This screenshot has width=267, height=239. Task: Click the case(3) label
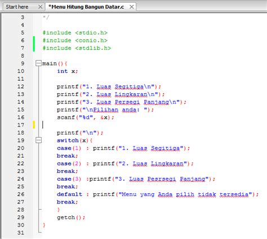[x=69, y=179]
